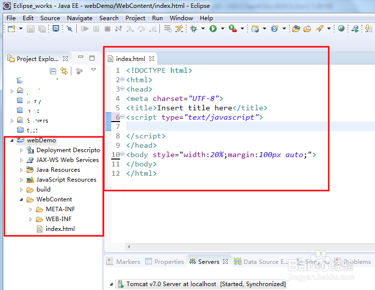Select index.html in WebContent folder

coord(56,229)
